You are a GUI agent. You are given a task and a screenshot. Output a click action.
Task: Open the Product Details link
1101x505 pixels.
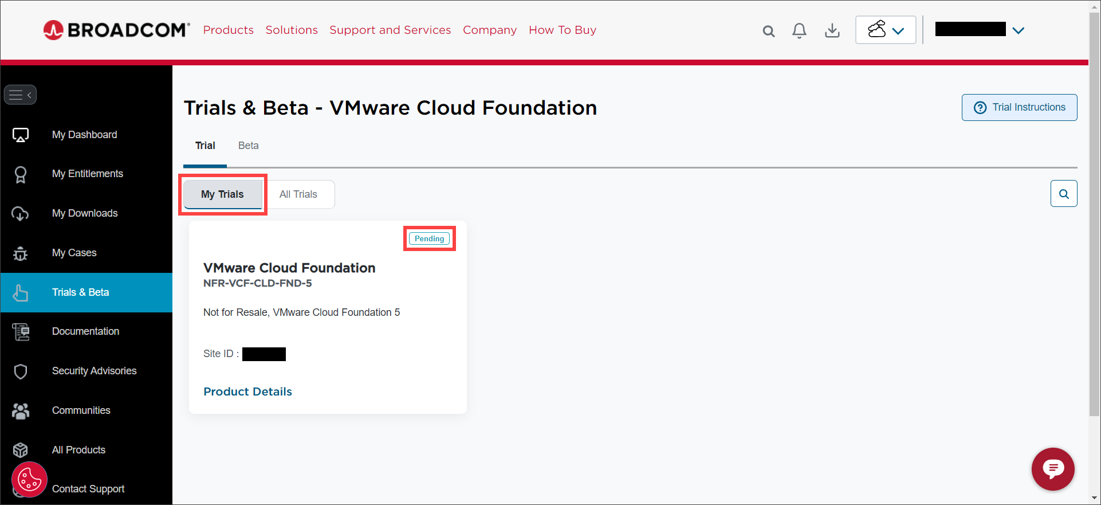click(247, 392)
